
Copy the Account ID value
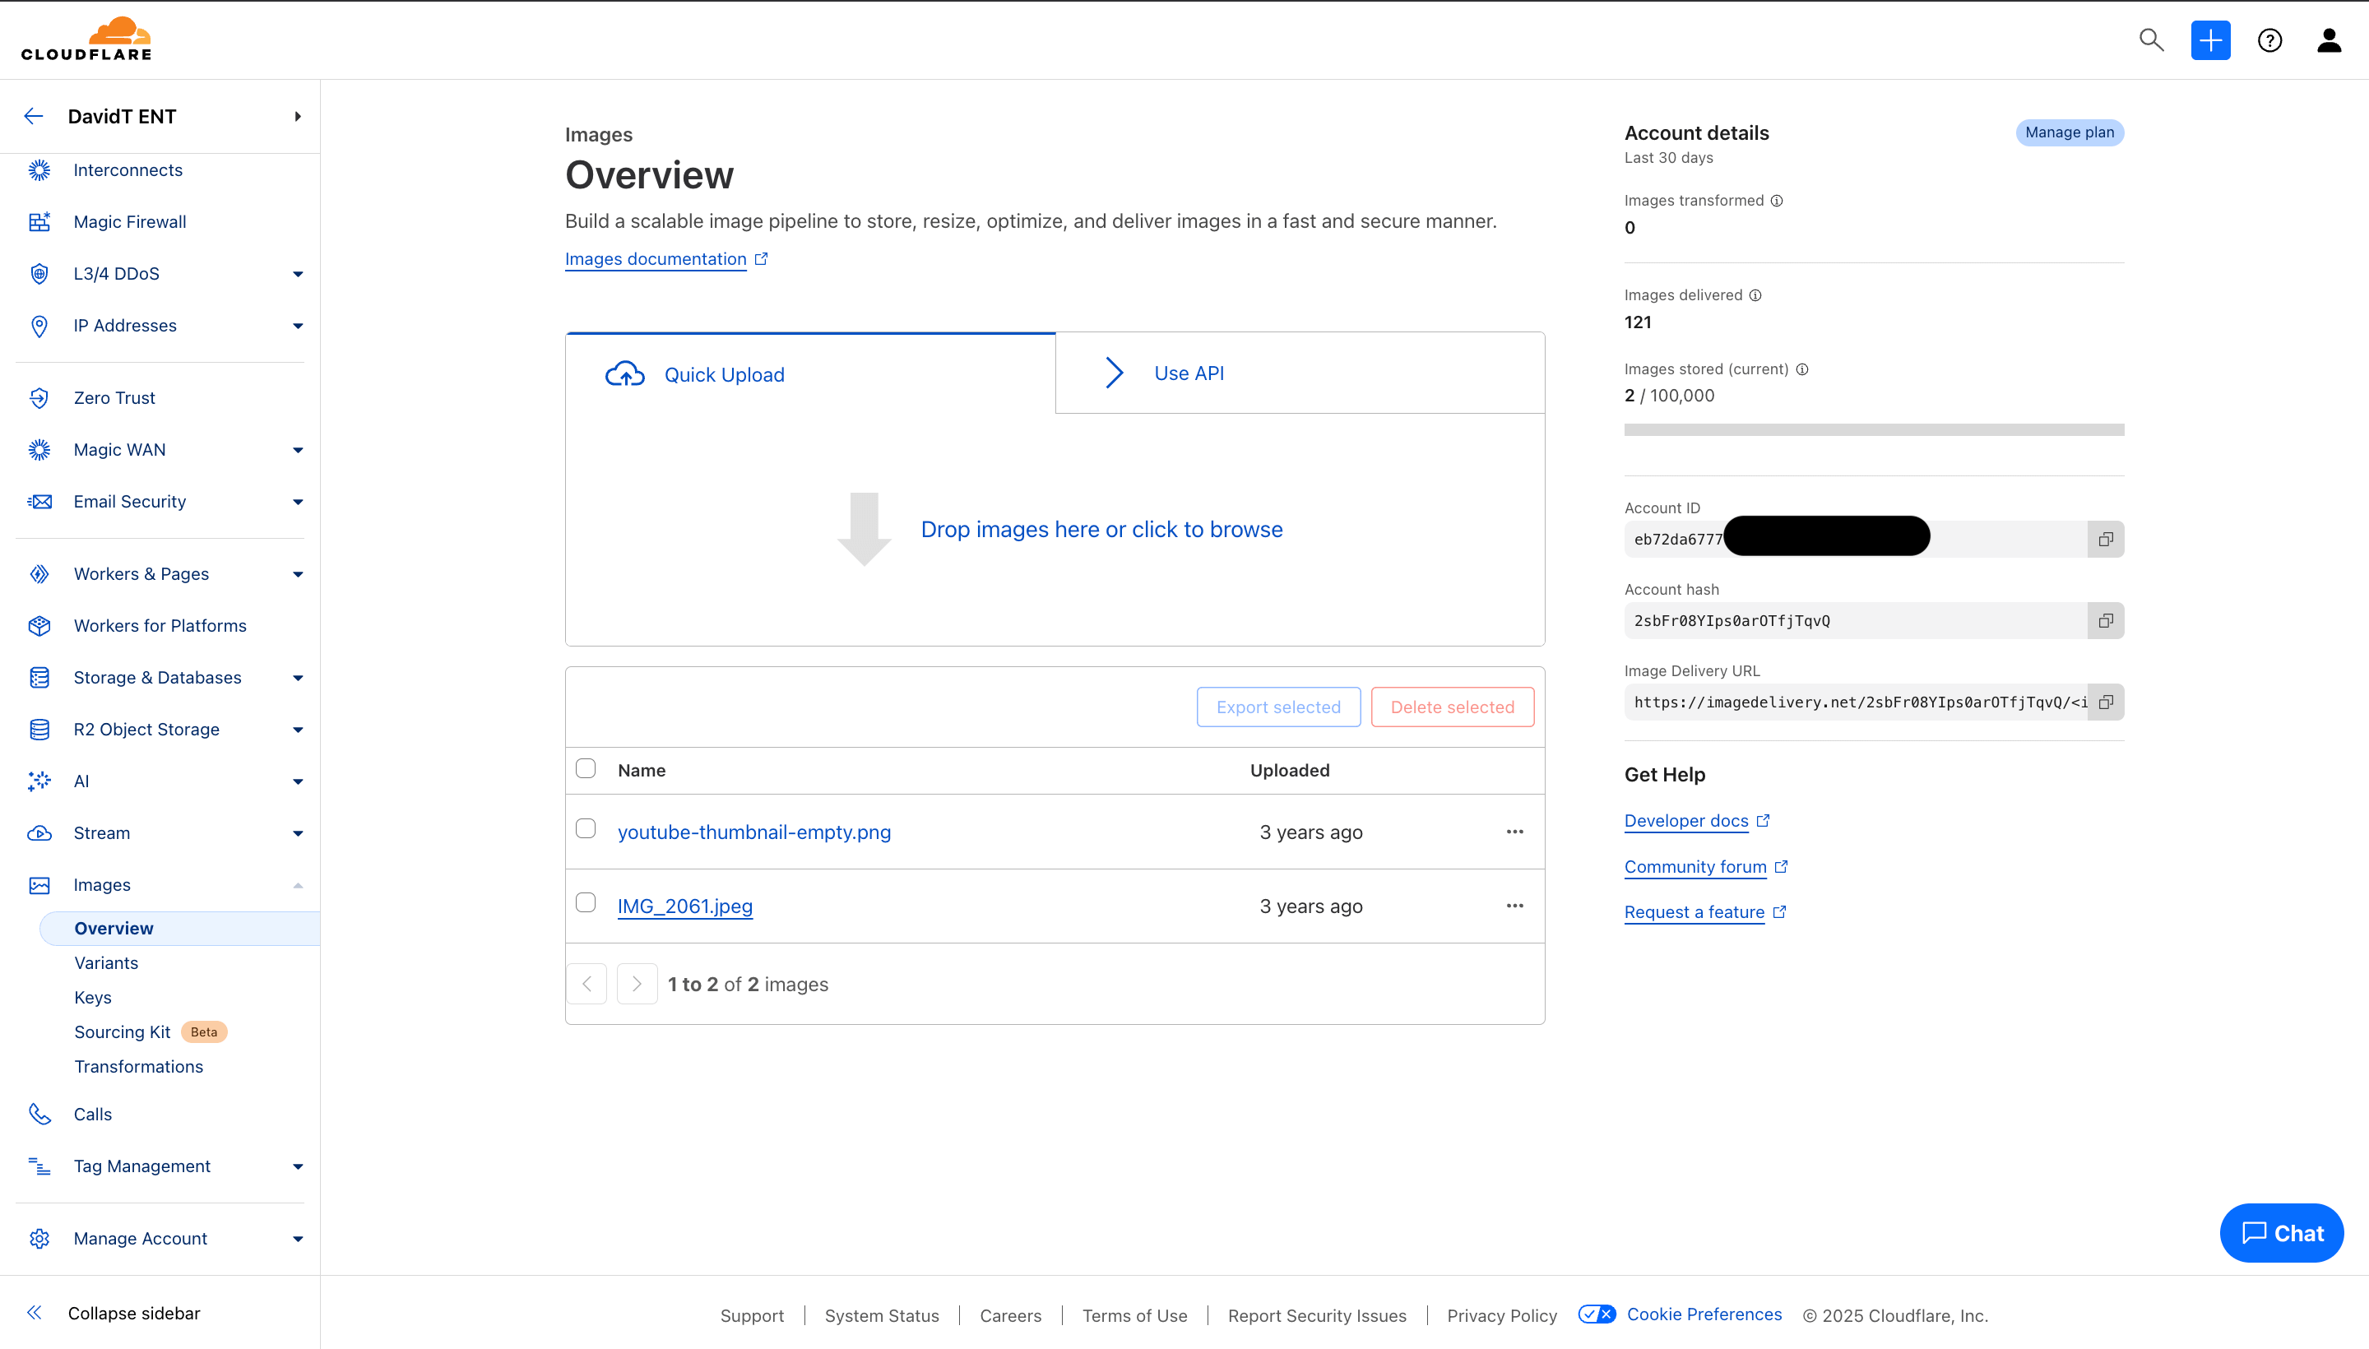(x=2105, y=538)
